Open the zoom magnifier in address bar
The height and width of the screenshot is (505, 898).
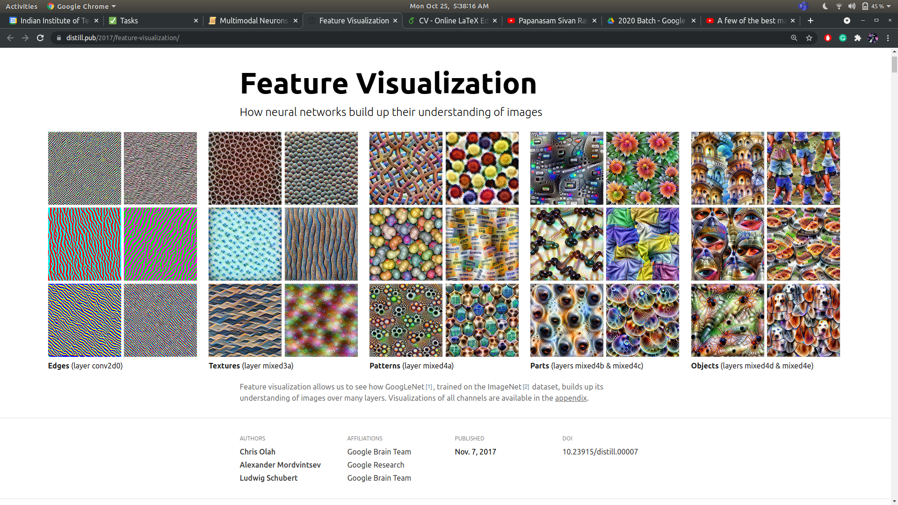pyautogui.click(x=794, y=38)
